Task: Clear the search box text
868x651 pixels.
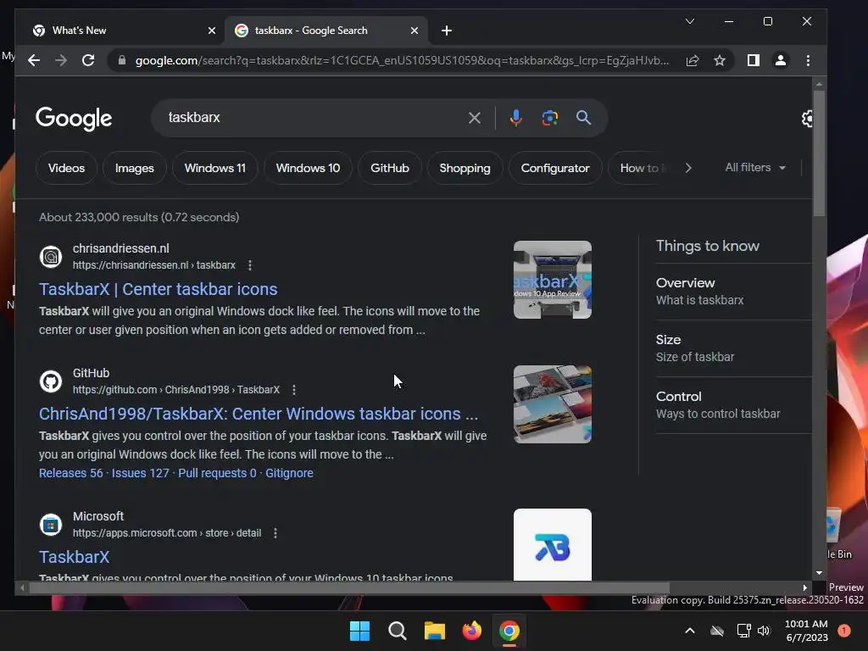Action: coord(475,118)
